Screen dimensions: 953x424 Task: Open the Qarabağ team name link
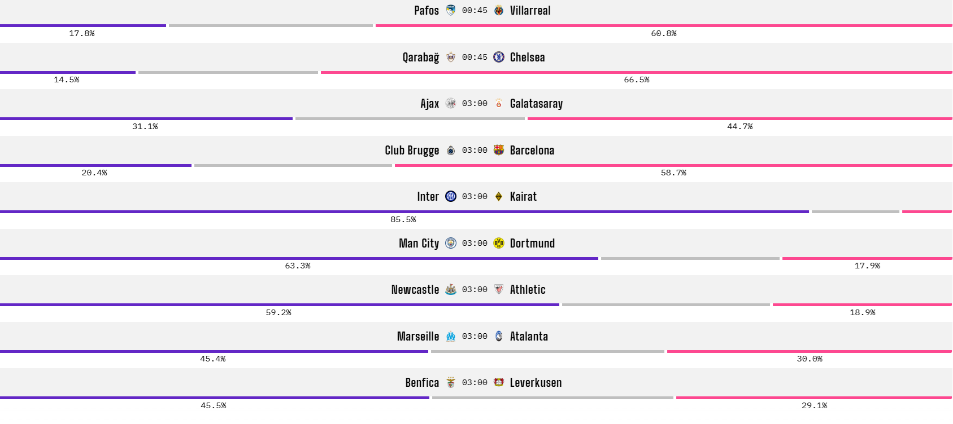pos(421,57)
